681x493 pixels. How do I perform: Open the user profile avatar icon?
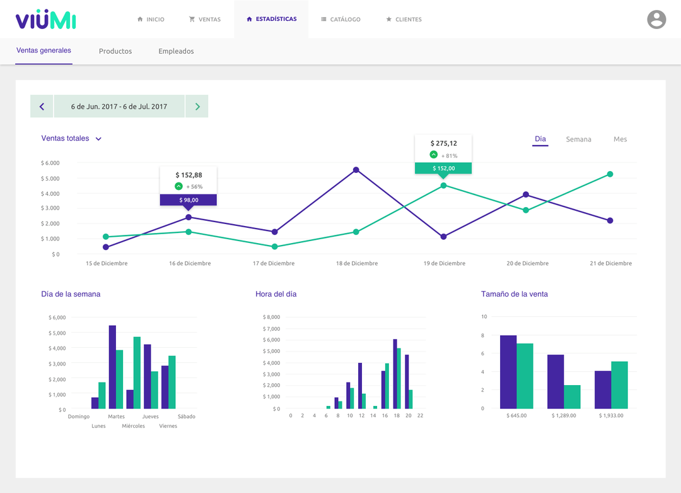point(656,20)
